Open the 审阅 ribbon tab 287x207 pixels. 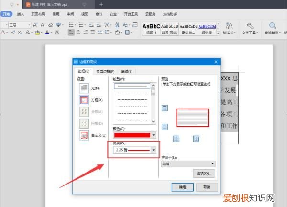[x=70, y=14]
